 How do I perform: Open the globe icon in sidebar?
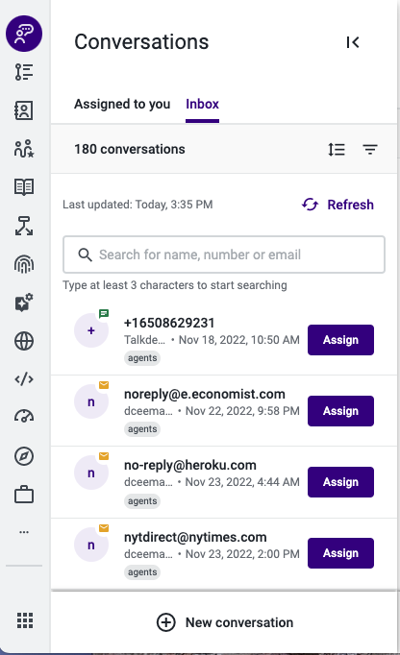pyautogui.click(x=24, y=341)
